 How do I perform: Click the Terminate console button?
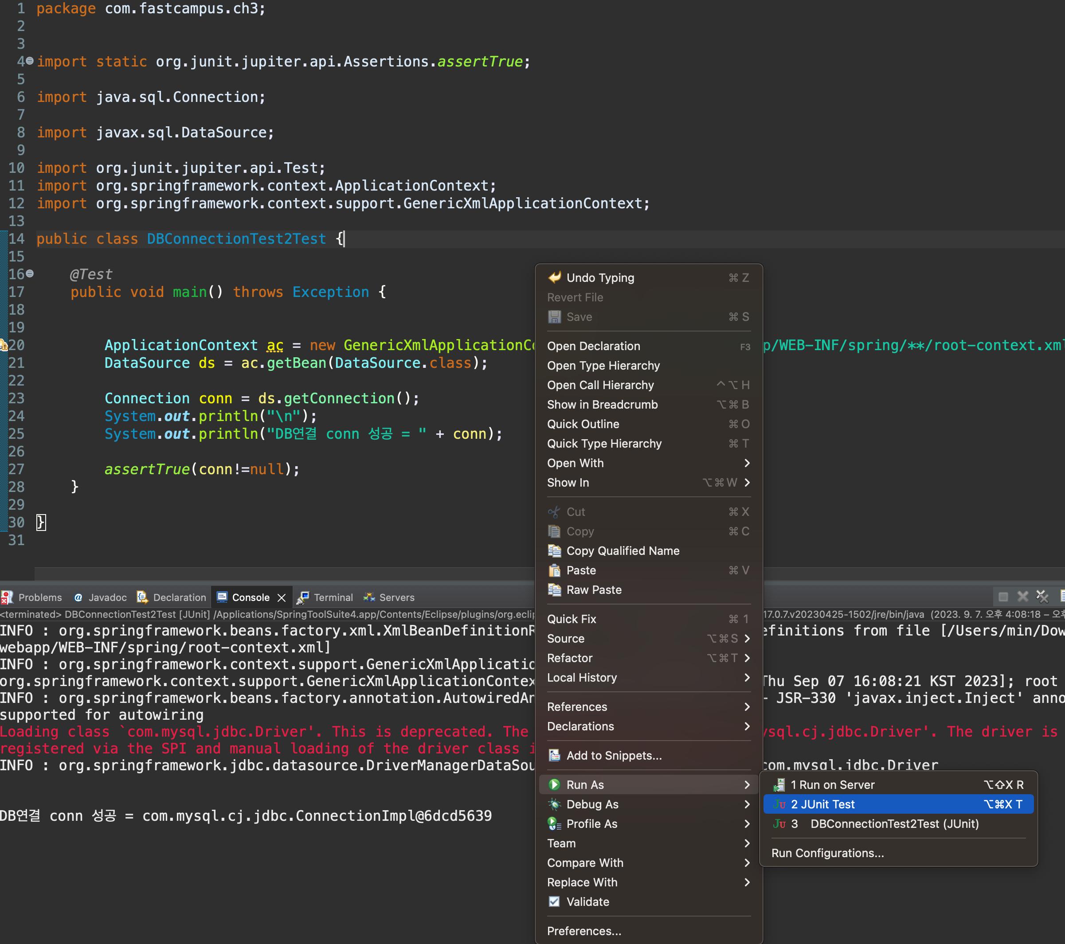click(x=1003, y=597)
